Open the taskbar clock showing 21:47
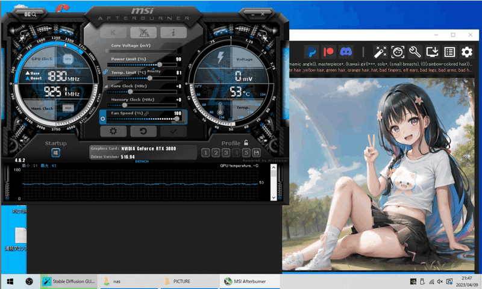Viewport: 482px width, 289px height. (467, 281)
